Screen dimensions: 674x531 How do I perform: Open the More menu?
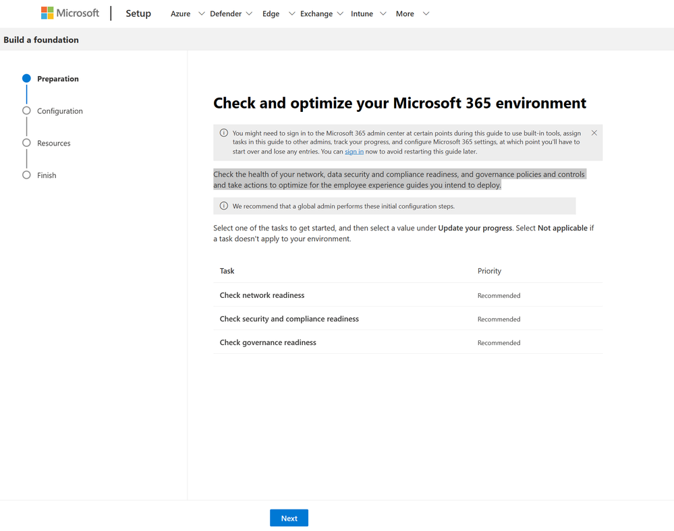coord(405,13)
